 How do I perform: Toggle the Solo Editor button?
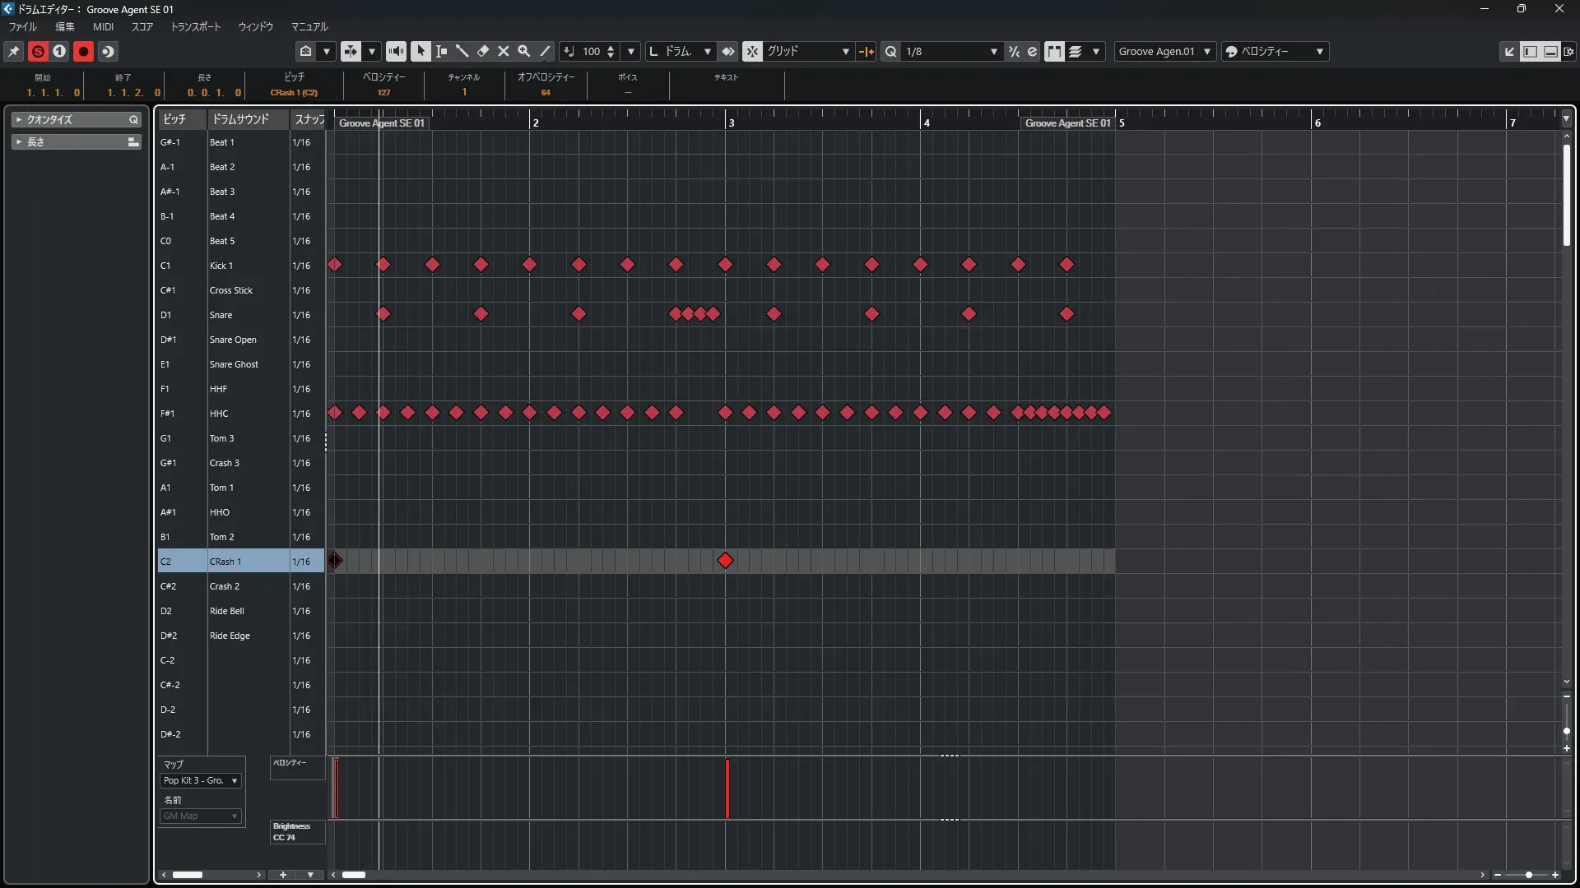pos(38,51)
